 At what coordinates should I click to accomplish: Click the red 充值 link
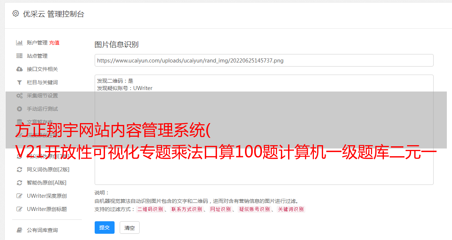coord(54,43)
